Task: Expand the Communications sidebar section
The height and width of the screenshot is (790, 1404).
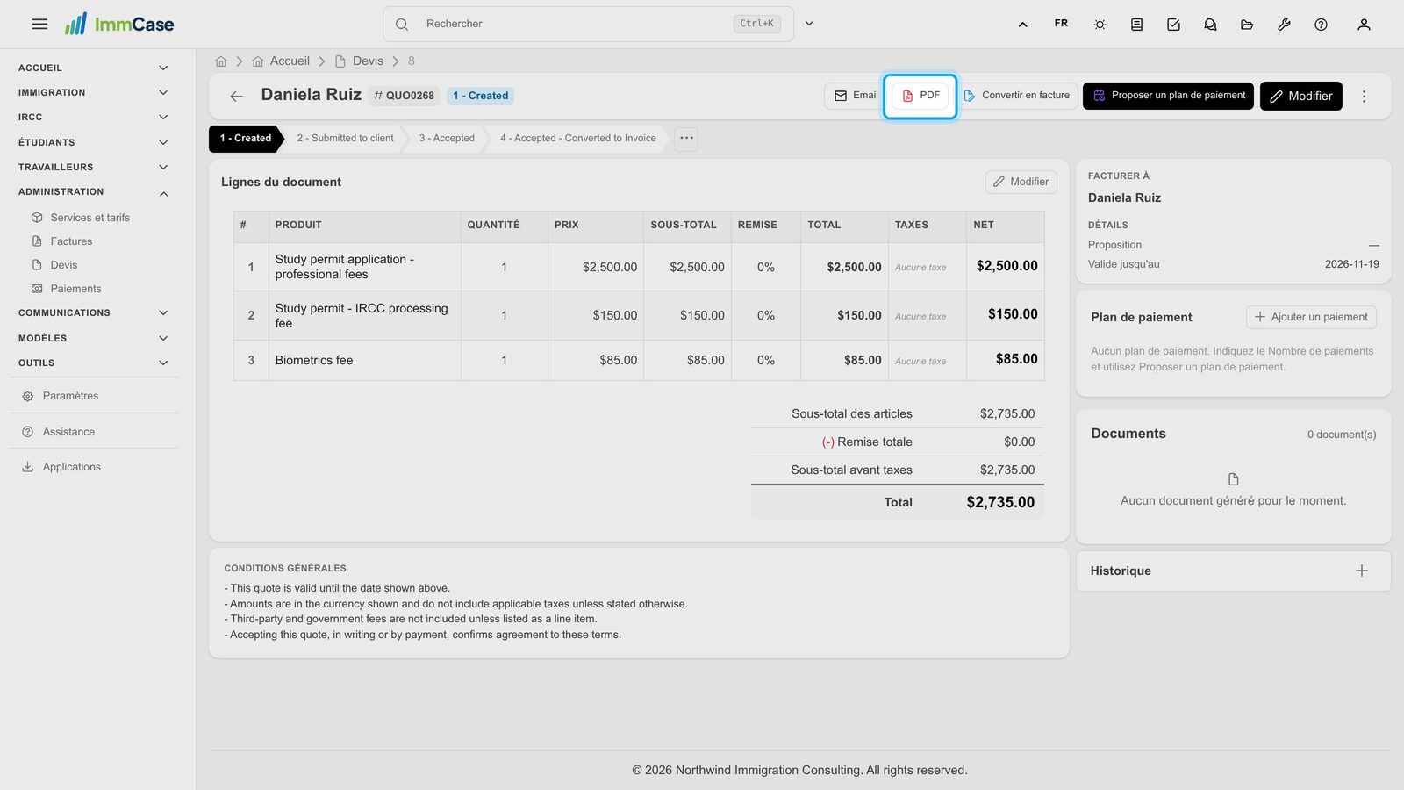Action: pos(93,312)
